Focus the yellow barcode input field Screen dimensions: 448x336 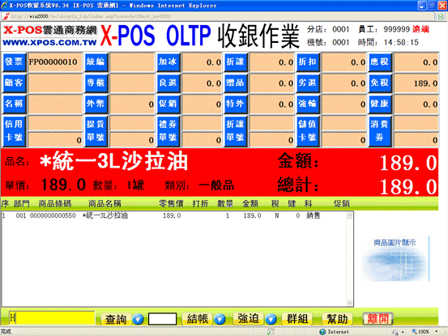coord(52,318)
